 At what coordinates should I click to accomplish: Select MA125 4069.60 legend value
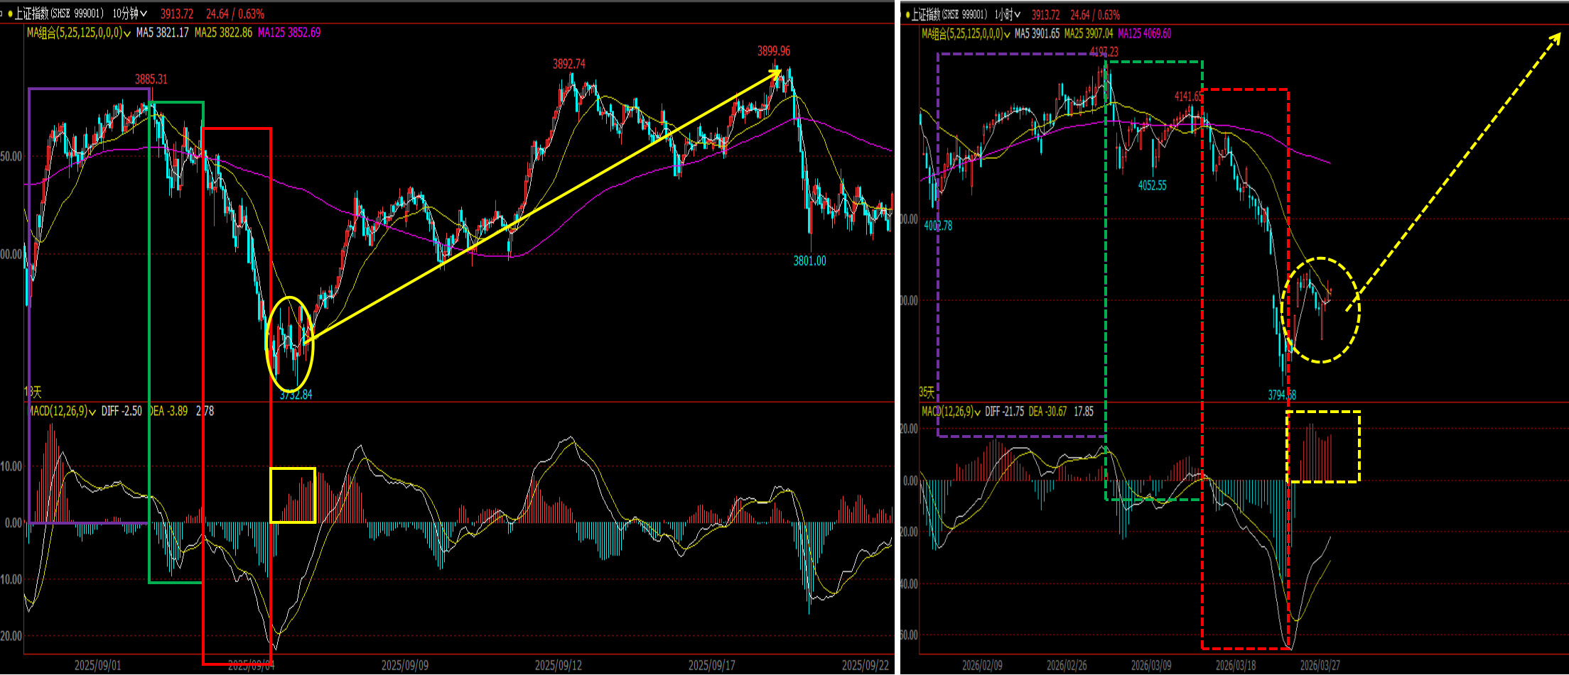pyautogui.click(x=1145, y=33)
